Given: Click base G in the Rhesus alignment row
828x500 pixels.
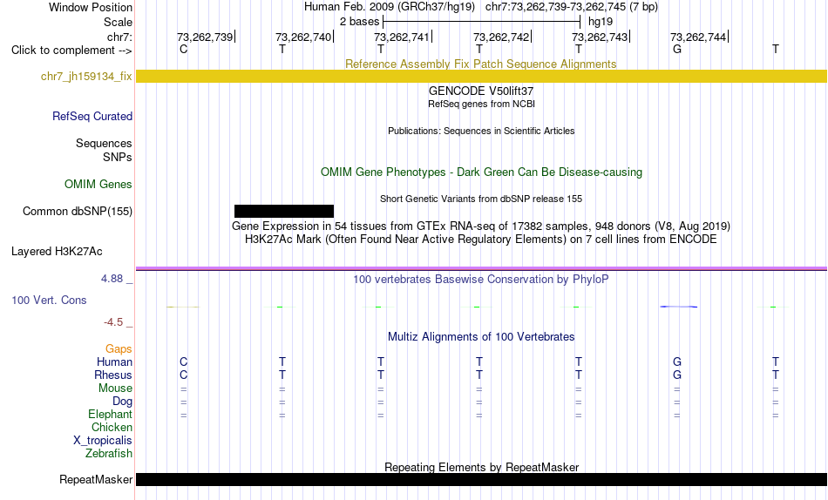Looking at the screenshot, I should pyautogui.click(x=677, y=375).
